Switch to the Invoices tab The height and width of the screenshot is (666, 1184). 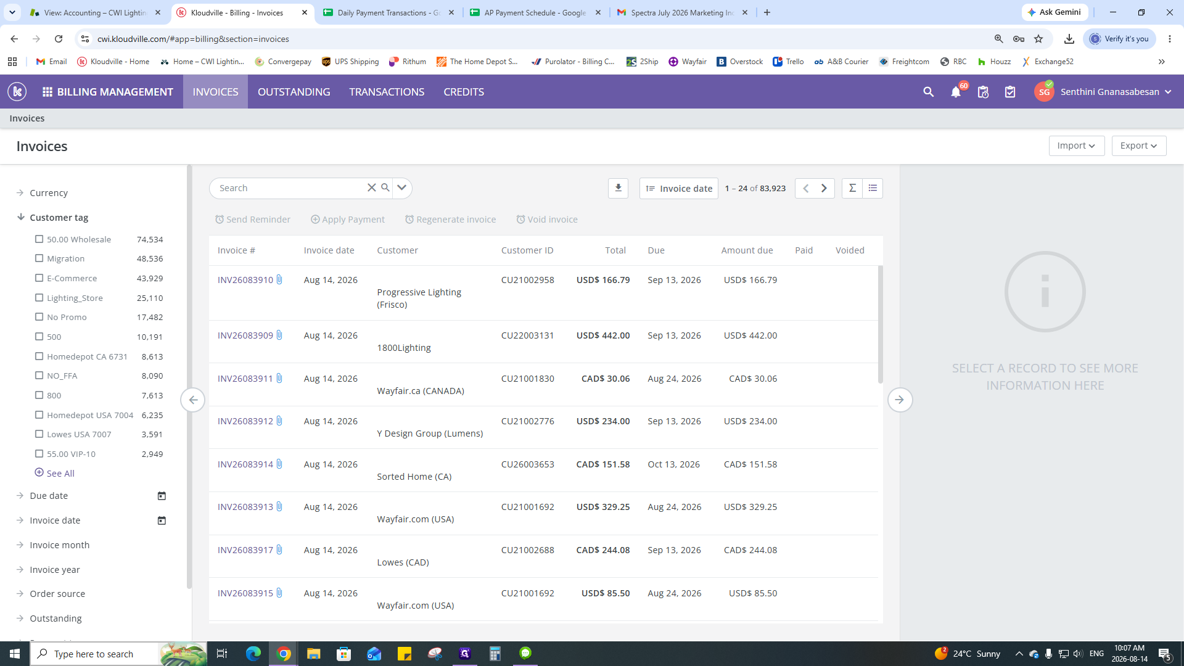pyautogui.click(x=215, y=92)
